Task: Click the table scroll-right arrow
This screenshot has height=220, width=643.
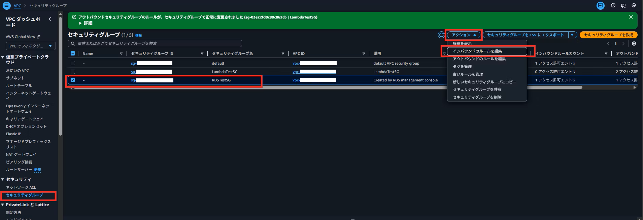Action: 635,87
